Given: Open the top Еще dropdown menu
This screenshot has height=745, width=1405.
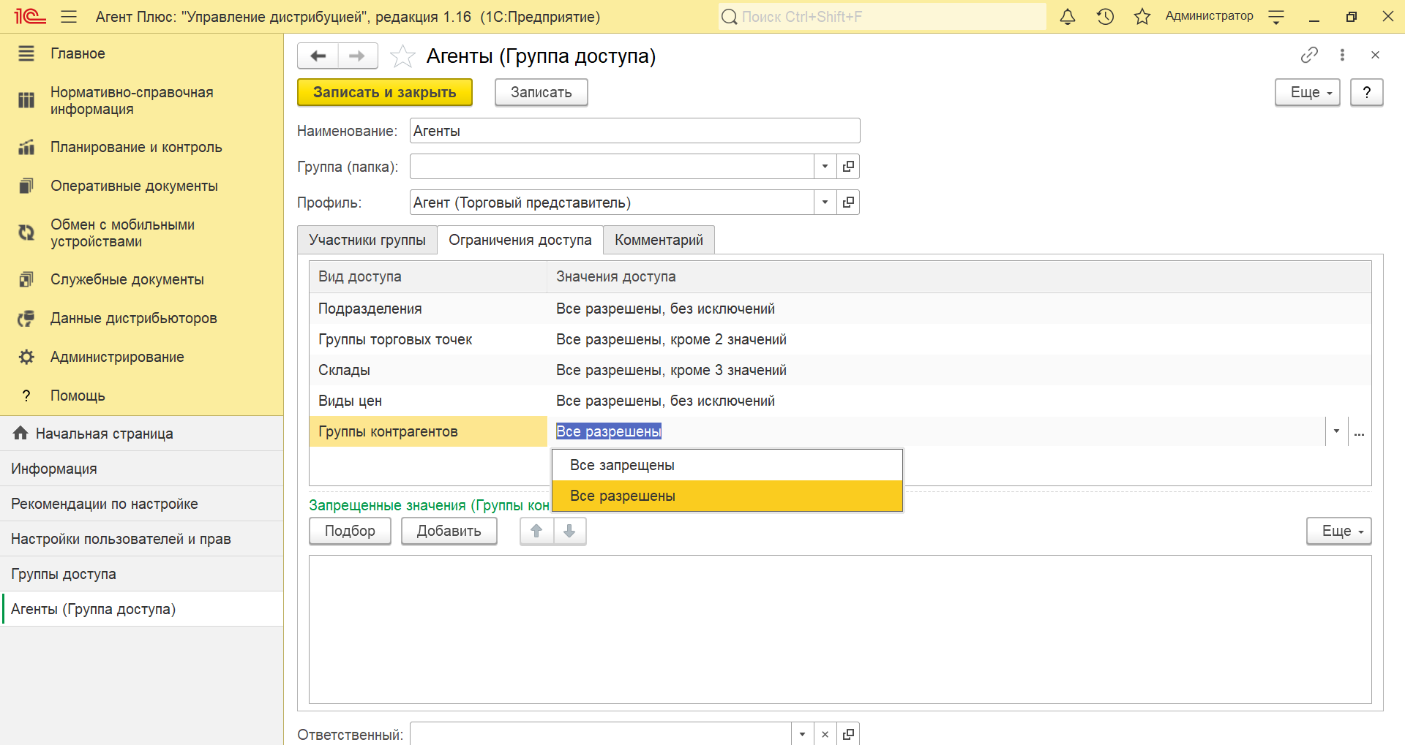Looking at the screenshot, I should coord(1307,93).
